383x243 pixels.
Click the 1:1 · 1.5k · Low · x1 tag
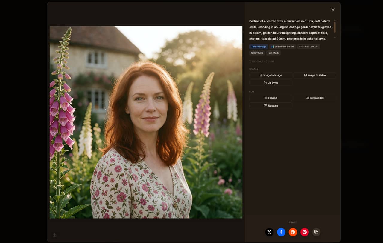308,47
